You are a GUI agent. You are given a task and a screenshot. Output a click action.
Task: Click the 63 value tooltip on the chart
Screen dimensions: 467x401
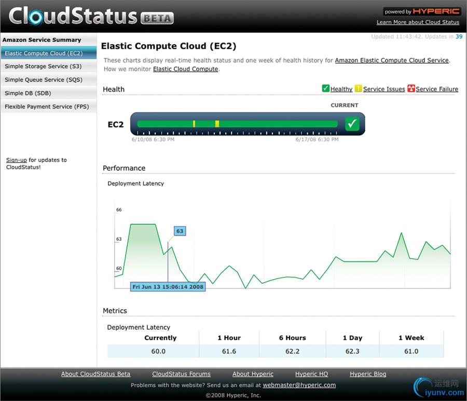click(180, 231)
